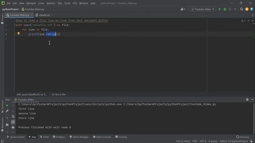This screenshot has width=255, height=143.
Task: Rerun program with Run panel green arrow
Action: [7, 106]
